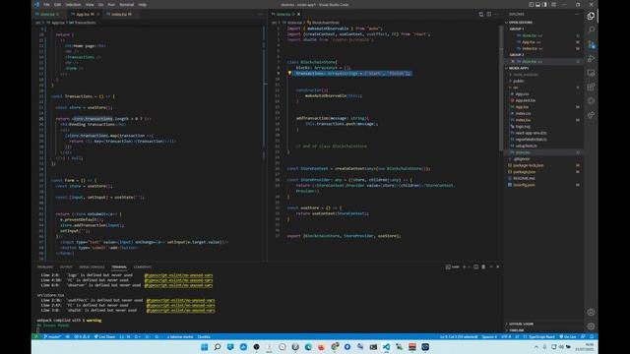Click Go Live in status bar

tap(568, 336)
